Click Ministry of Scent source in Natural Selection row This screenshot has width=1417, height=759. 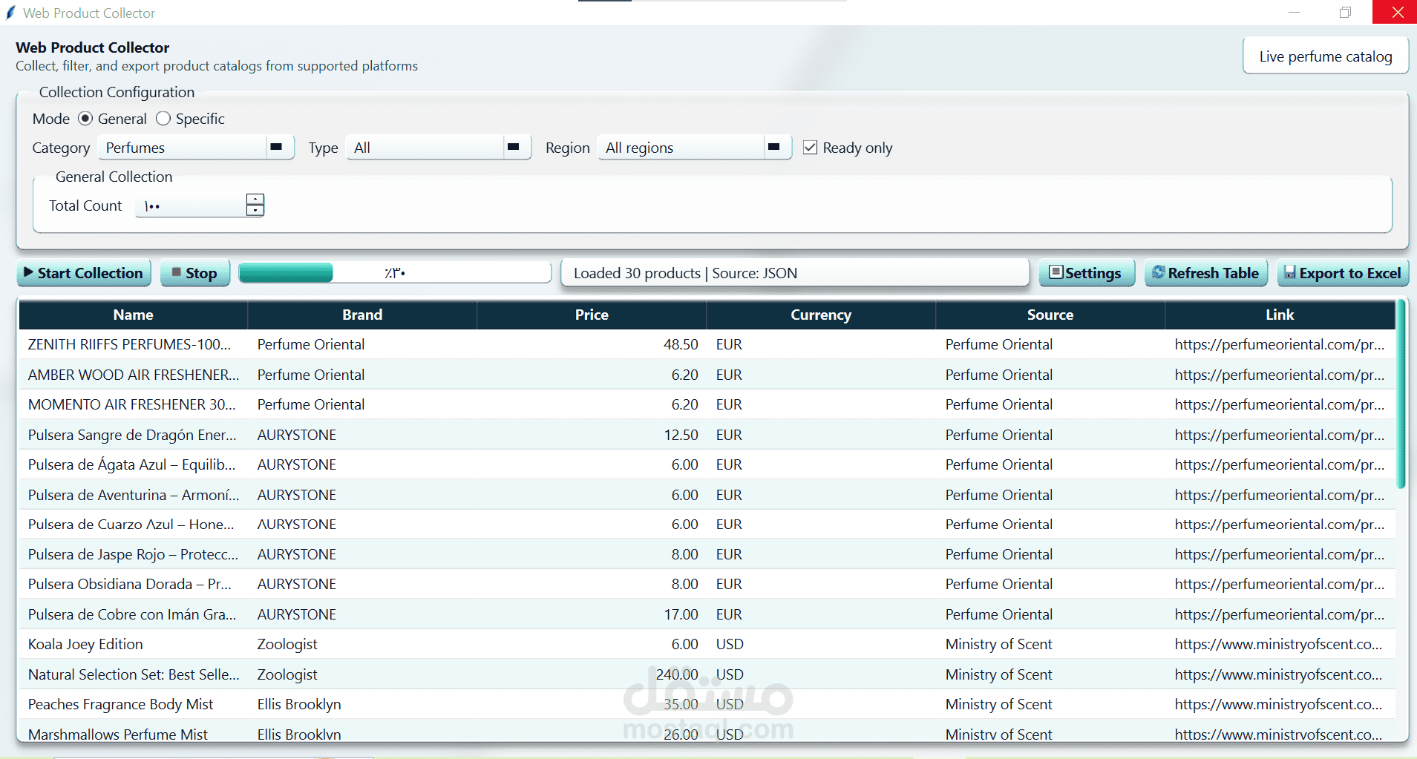(x=999, y=674)
